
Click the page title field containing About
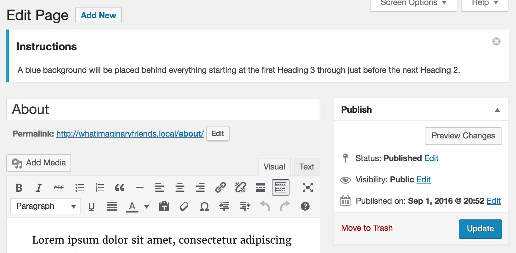(x=163, y=110)
